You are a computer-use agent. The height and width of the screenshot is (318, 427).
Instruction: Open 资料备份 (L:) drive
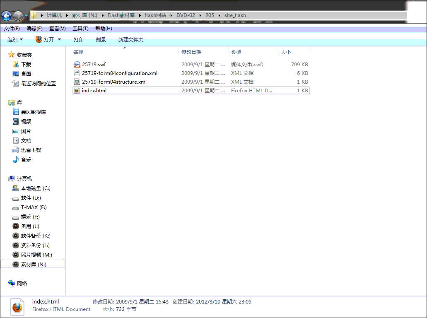coord(31,245)
